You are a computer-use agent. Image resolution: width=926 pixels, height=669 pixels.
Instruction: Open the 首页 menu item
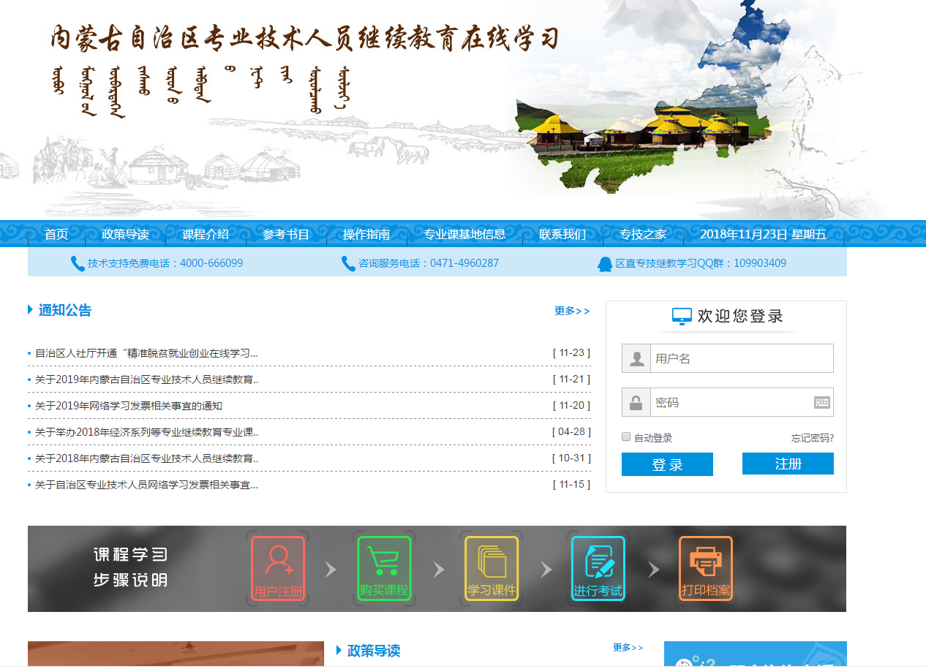[x=56, y=234]
